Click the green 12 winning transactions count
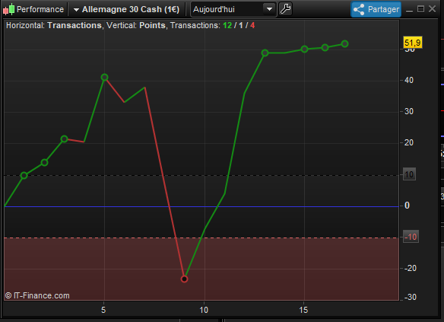 tap(227, 26)
